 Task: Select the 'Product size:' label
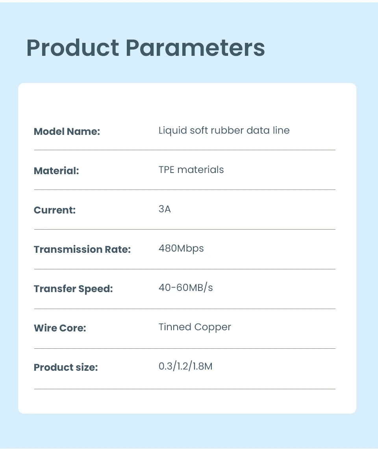pyautogui.click(x=65, y=367)
